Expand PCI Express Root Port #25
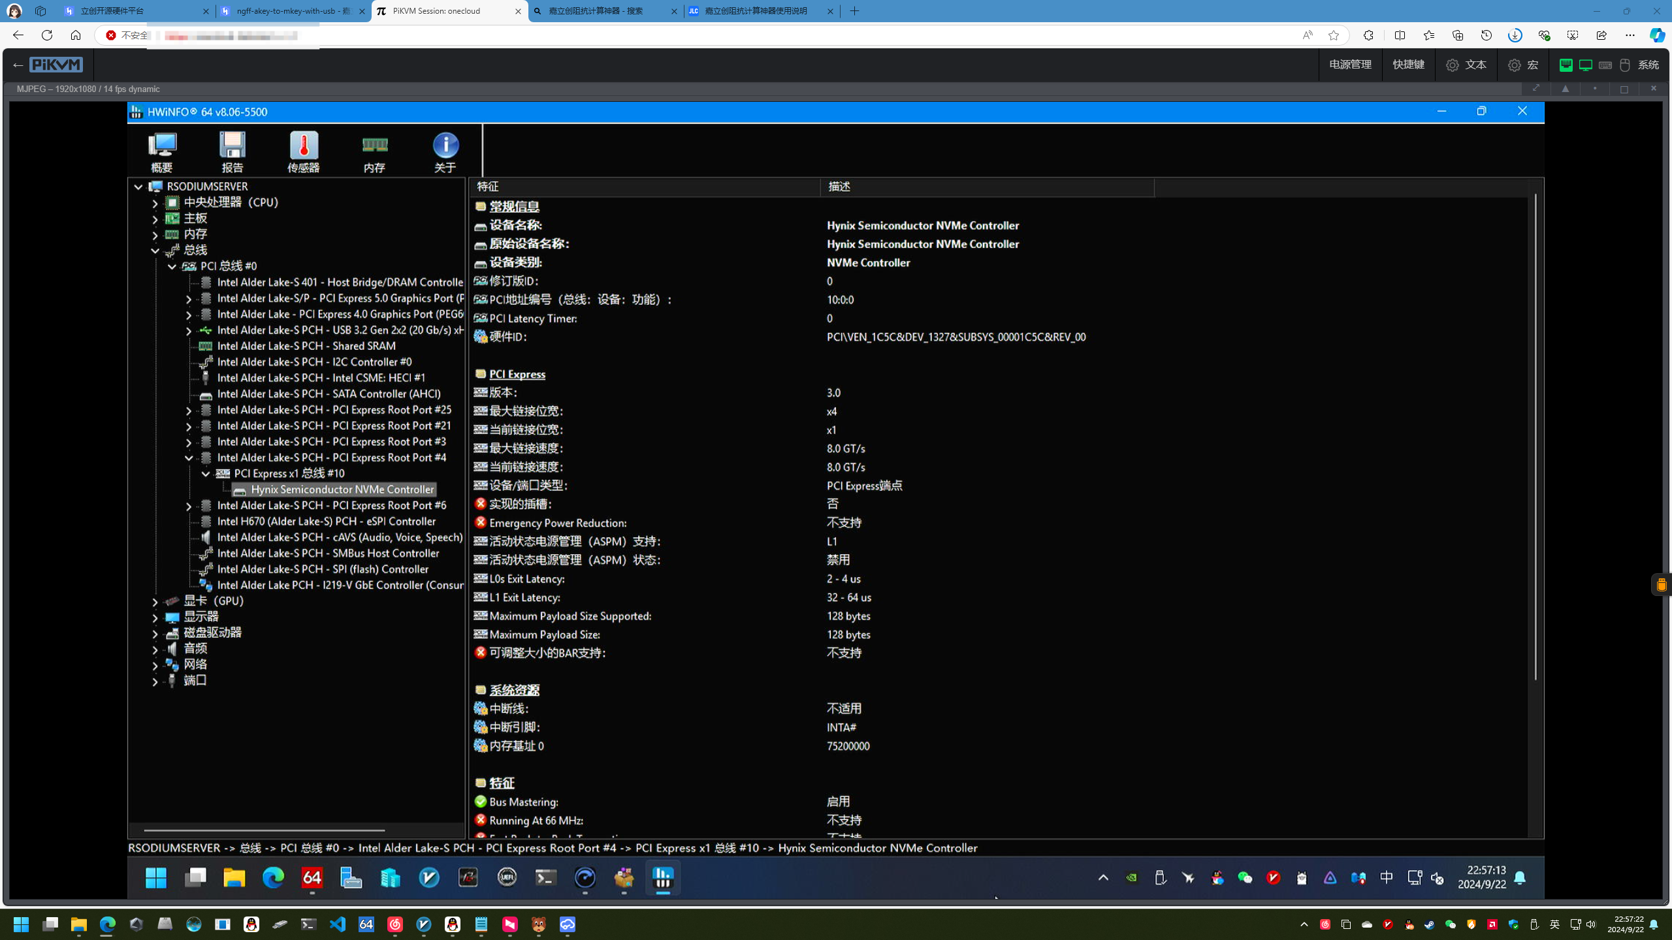The width and height of the screenshot is (1672, 940). click(189, 411)
